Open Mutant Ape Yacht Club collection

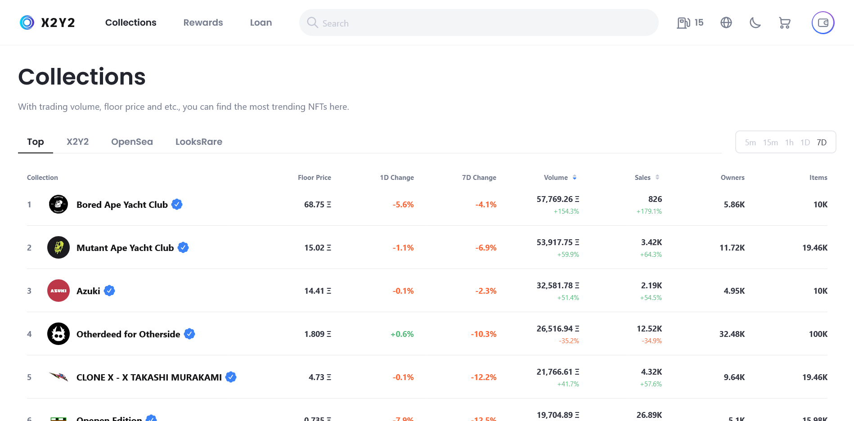(125, 248)
